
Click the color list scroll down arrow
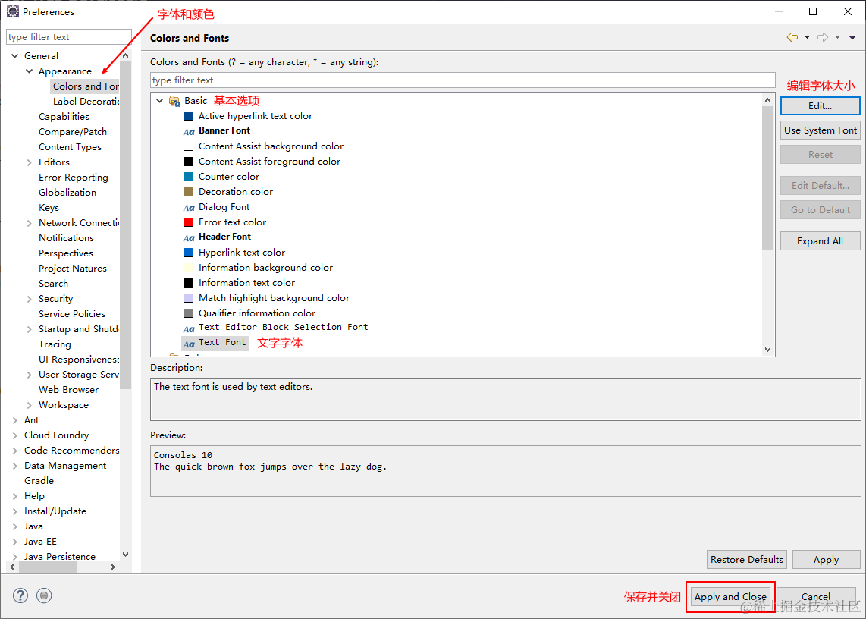(x=767, y=349)
